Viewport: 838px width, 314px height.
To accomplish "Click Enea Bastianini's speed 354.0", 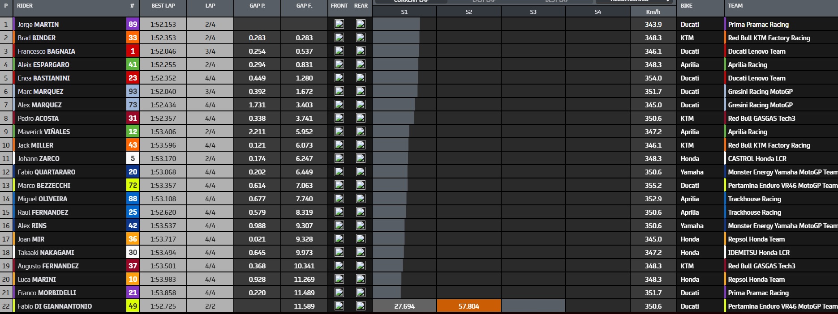I will click(x=653, y=78).
